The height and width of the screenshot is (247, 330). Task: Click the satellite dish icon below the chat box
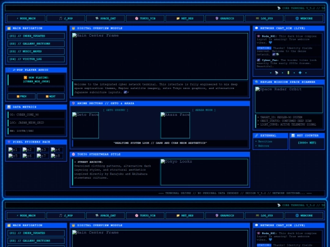tap(277, 73)
